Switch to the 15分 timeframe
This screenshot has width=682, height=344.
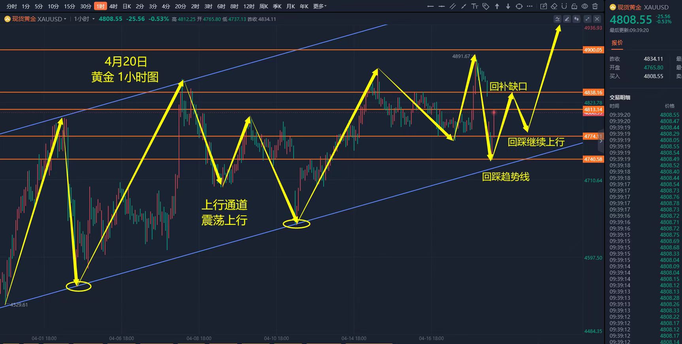tap(70, 6)
